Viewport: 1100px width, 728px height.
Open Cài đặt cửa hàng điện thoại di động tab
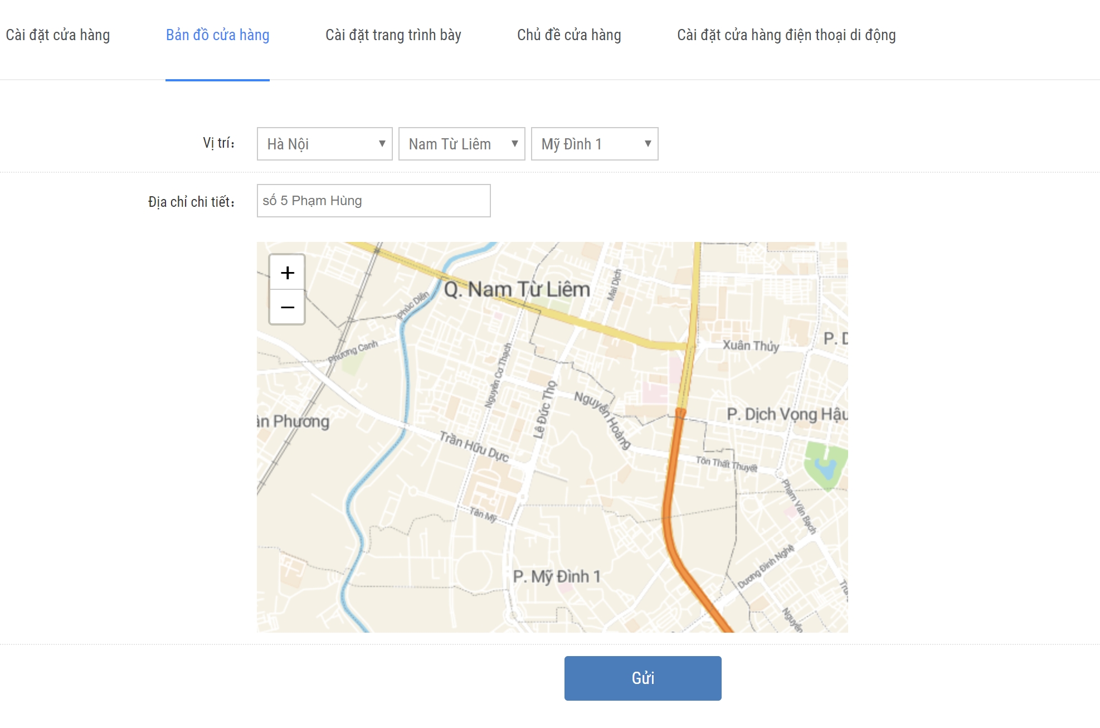point(786,35)
